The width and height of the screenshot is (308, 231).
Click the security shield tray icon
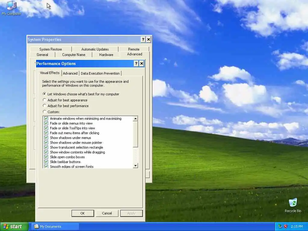tap(286, 226)
